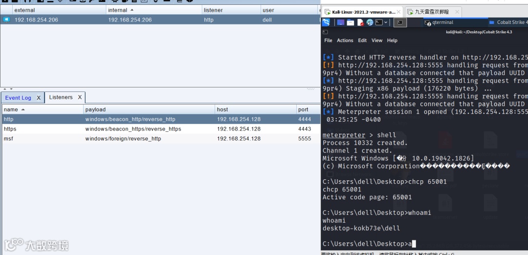
Task: Click the 'meterpreter > shell' line
Action: (359, 135)
